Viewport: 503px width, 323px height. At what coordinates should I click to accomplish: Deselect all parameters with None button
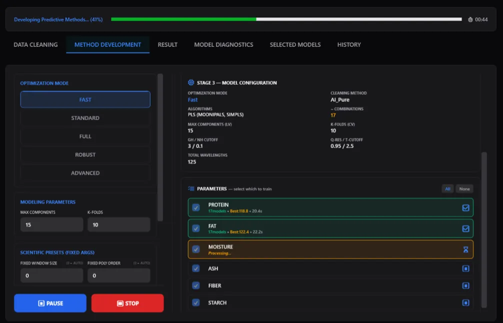tap(464, 189)
